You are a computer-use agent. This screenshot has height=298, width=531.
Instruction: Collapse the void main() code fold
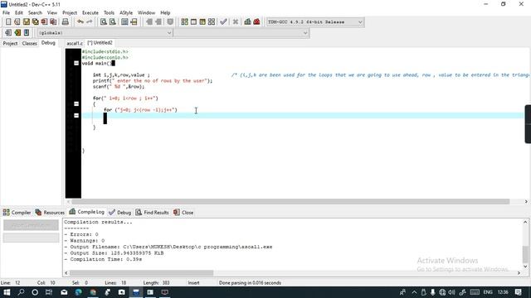coord(76,63)
